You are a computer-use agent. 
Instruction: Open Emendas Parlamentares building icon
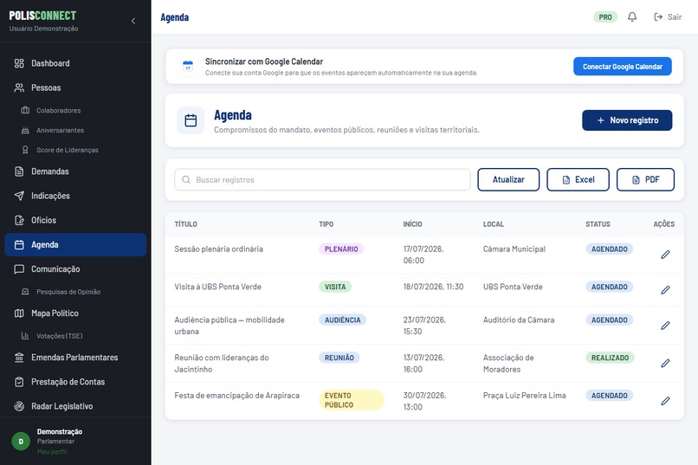(x=19, y=358)
